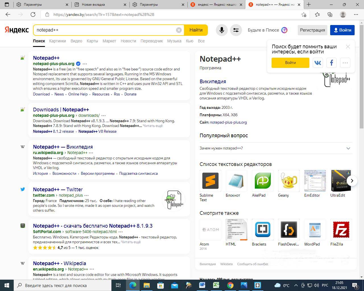Open the Downloads | Notepad++ result link

(61, 110)
